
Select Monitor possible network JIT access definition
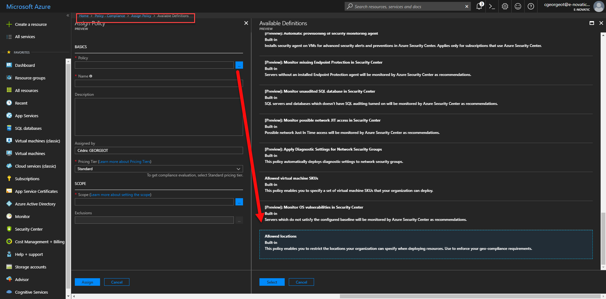[x=426, y=129]
